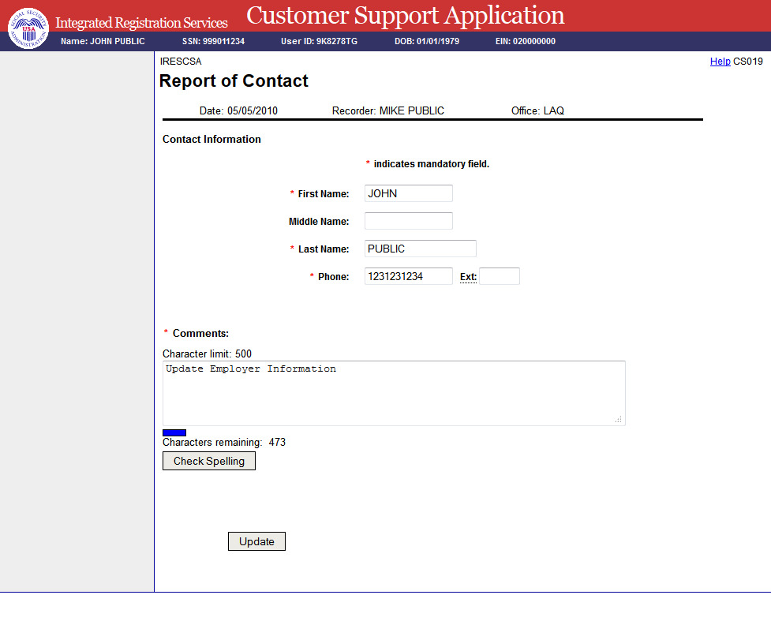
Task: Click the Update button
Action: pyautogui.click(x=256, y=541)
